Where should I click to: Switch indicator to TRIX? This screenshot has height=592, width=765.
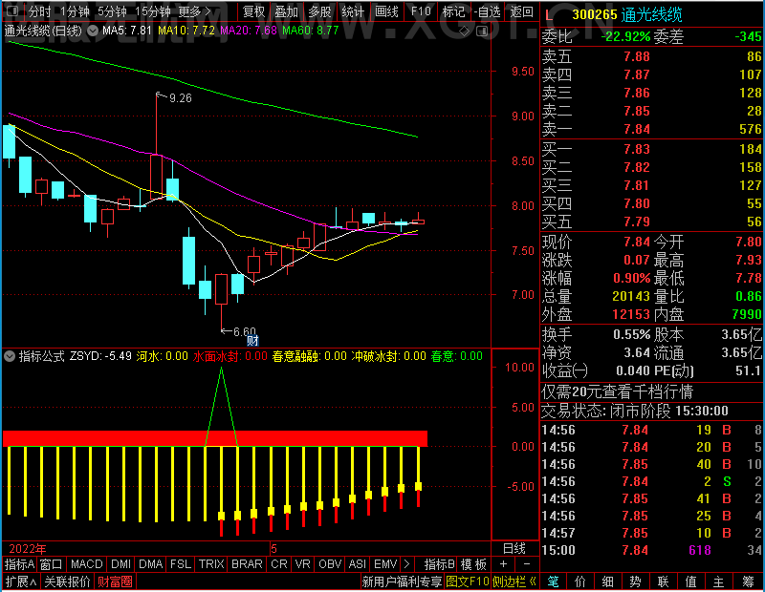click(211, 564)
